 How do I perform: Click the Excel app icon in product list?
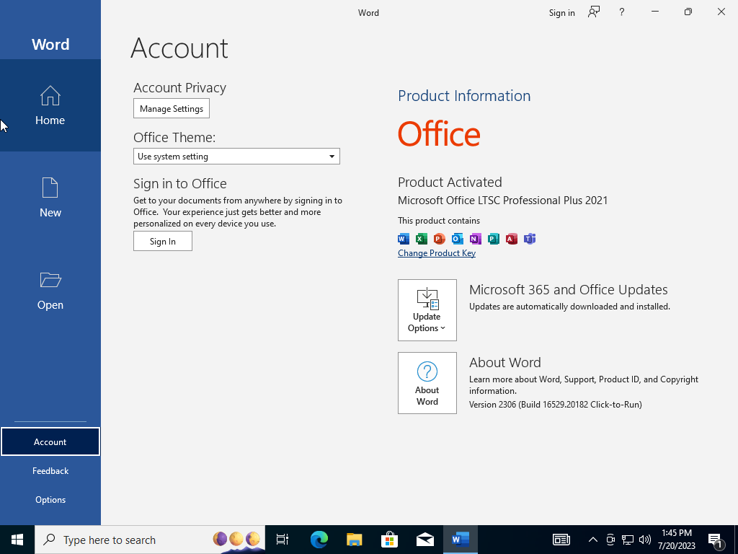click(421, 239)
